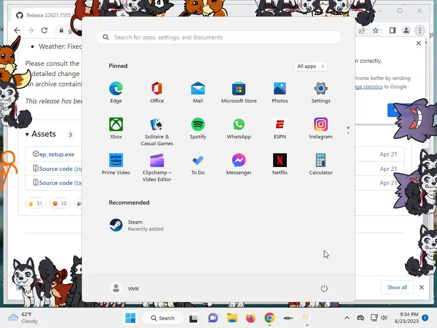Click Show all in Chrome downloads bar
The image size is (437, 328).
pyautogui.click(x=397, y=287)
